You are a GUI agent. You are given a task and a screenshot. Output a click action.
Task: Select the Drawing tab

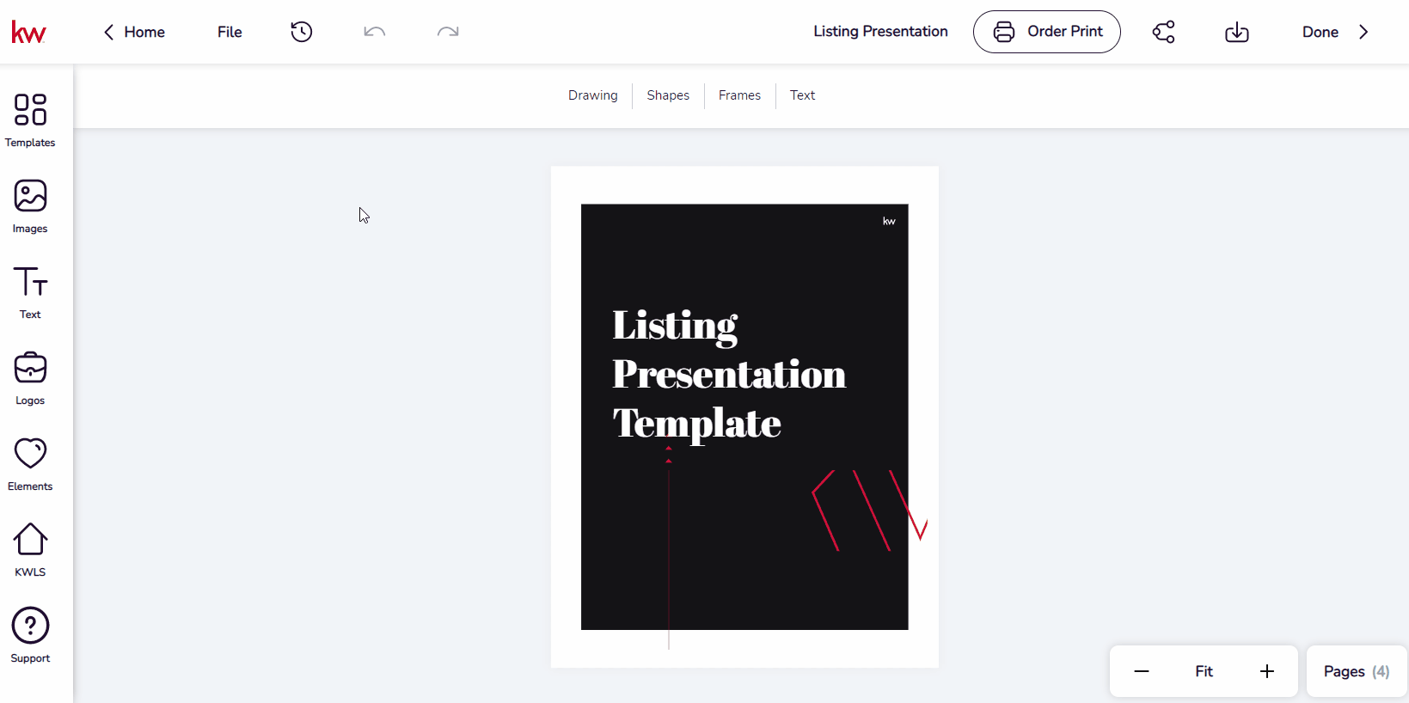click(x=593, y=95)
